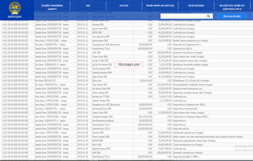Image resolution: width=253 pixels, height=161 pixels.
Task: Select the Орон сууц cell
Action: coord(97,81)
